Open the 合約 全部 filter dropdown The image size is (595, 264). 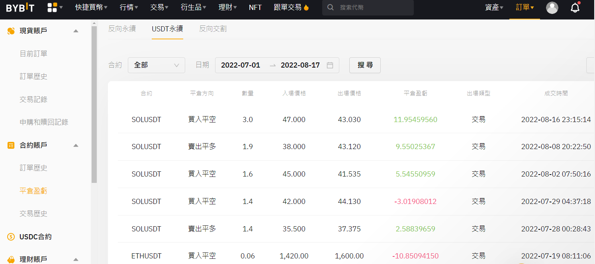[x=157, y=65]
